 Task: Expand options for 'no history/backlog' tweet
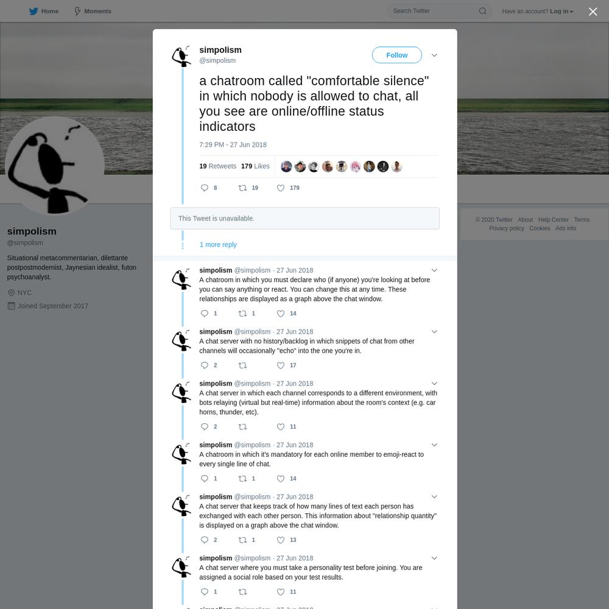click(x=434, y=332)
